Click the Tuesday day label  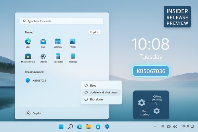[151, 57]
